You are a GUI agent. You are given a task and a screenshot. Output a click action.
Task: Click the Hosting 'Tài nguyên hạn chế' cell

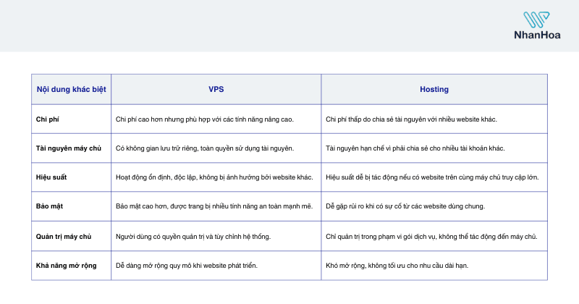(434, 148)
